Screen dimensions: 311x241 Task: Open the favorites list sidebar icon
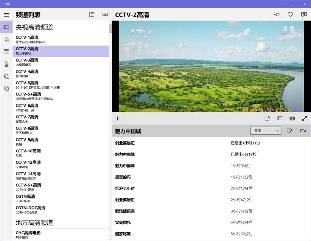pos(6,40)
